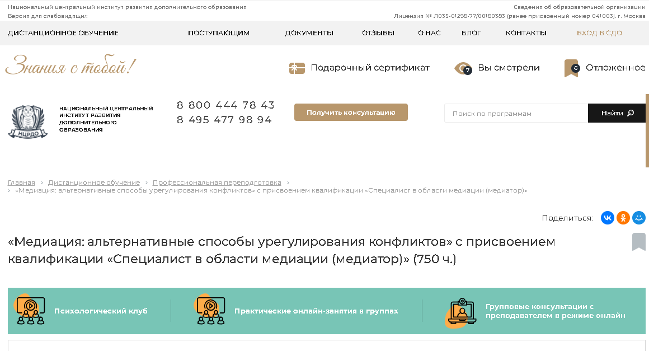Screen dimensions: 649x351
Task: Open the viewed items eye icon
Action: tap(463, 68)
